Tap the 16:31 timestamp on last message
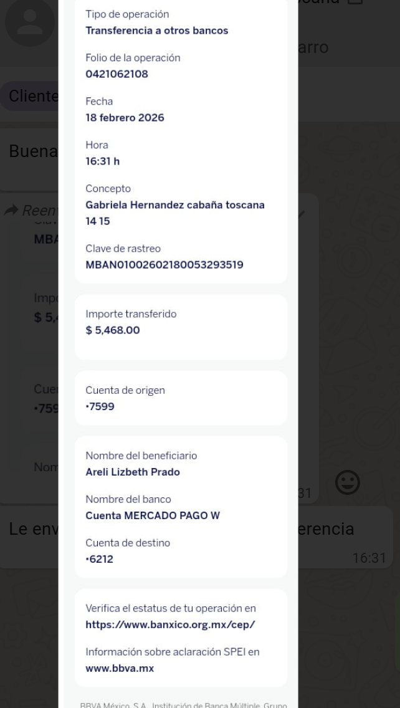 point(369,558)
